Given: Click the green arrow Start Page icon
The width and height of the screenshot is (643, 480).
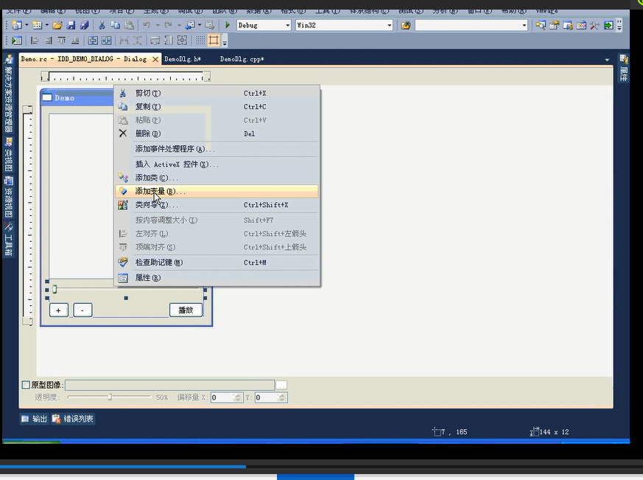Looking at the screenshot, I should pyautogui.click(x=608, y=26).
